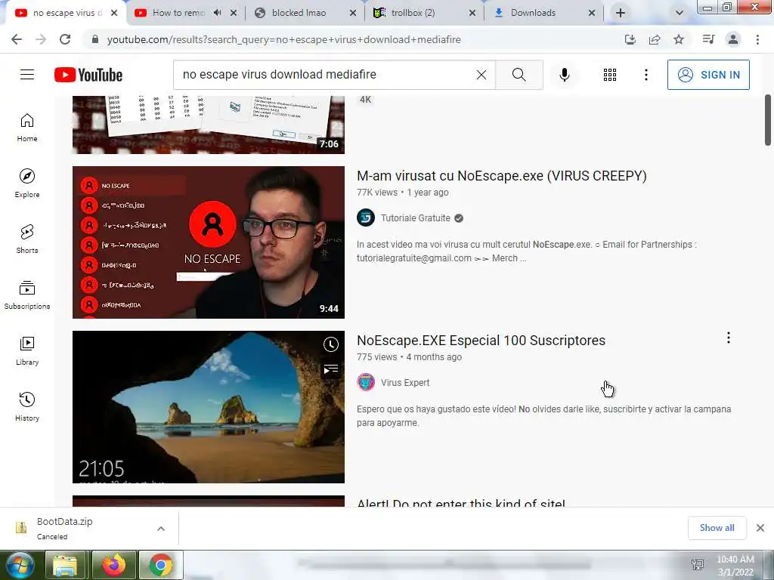Open Explore in sidebar
774x580 pixels.
pos(27,183)
